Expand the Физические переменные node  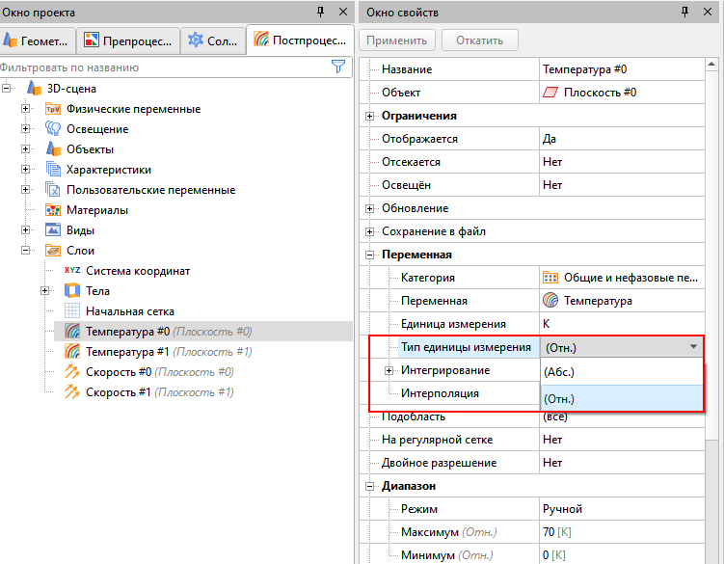[x=26, y=109]
